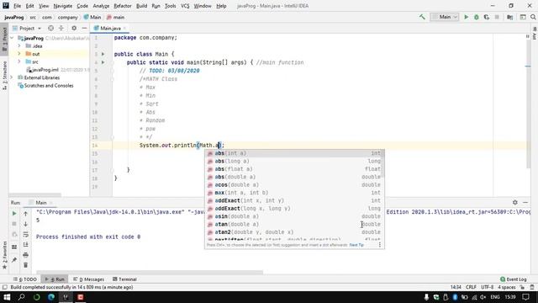This screenshot has width=538, height=303.
Task: Open the Messages tool window
Action: [88, 279]
